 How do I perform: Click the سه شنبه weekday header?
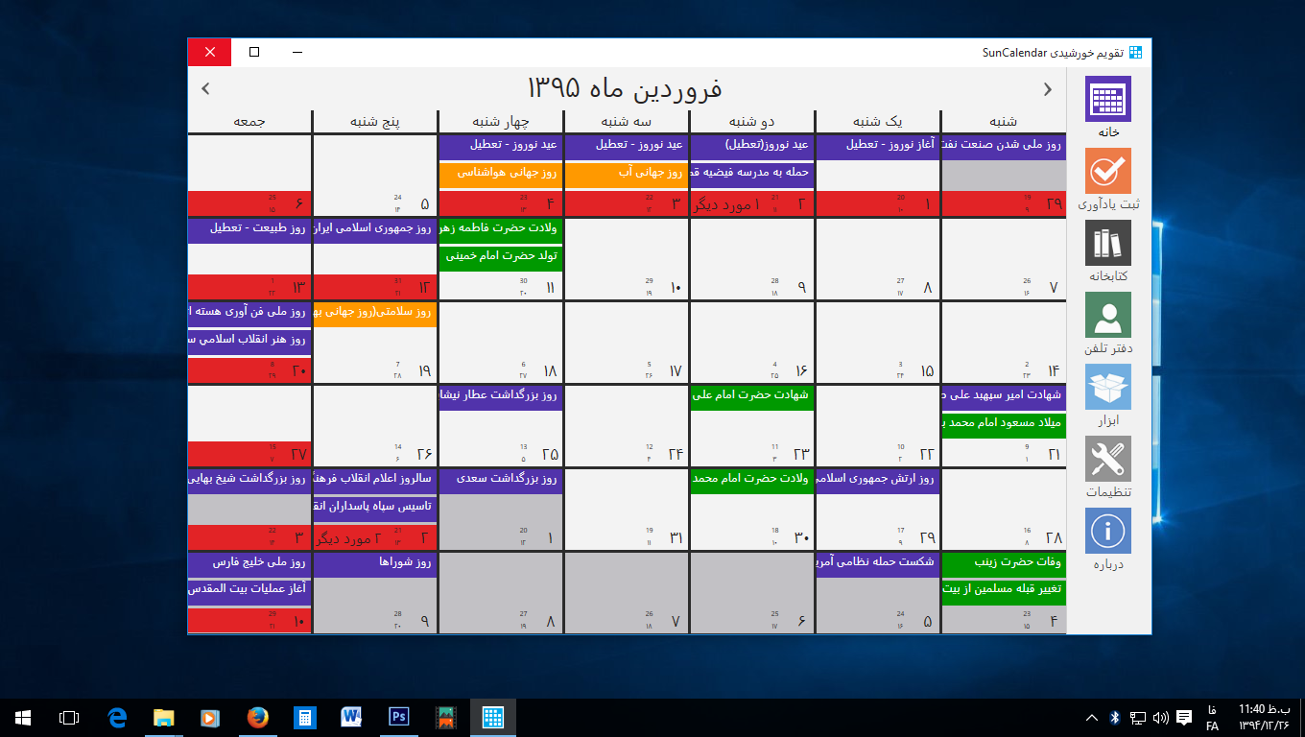pos(626,122)
